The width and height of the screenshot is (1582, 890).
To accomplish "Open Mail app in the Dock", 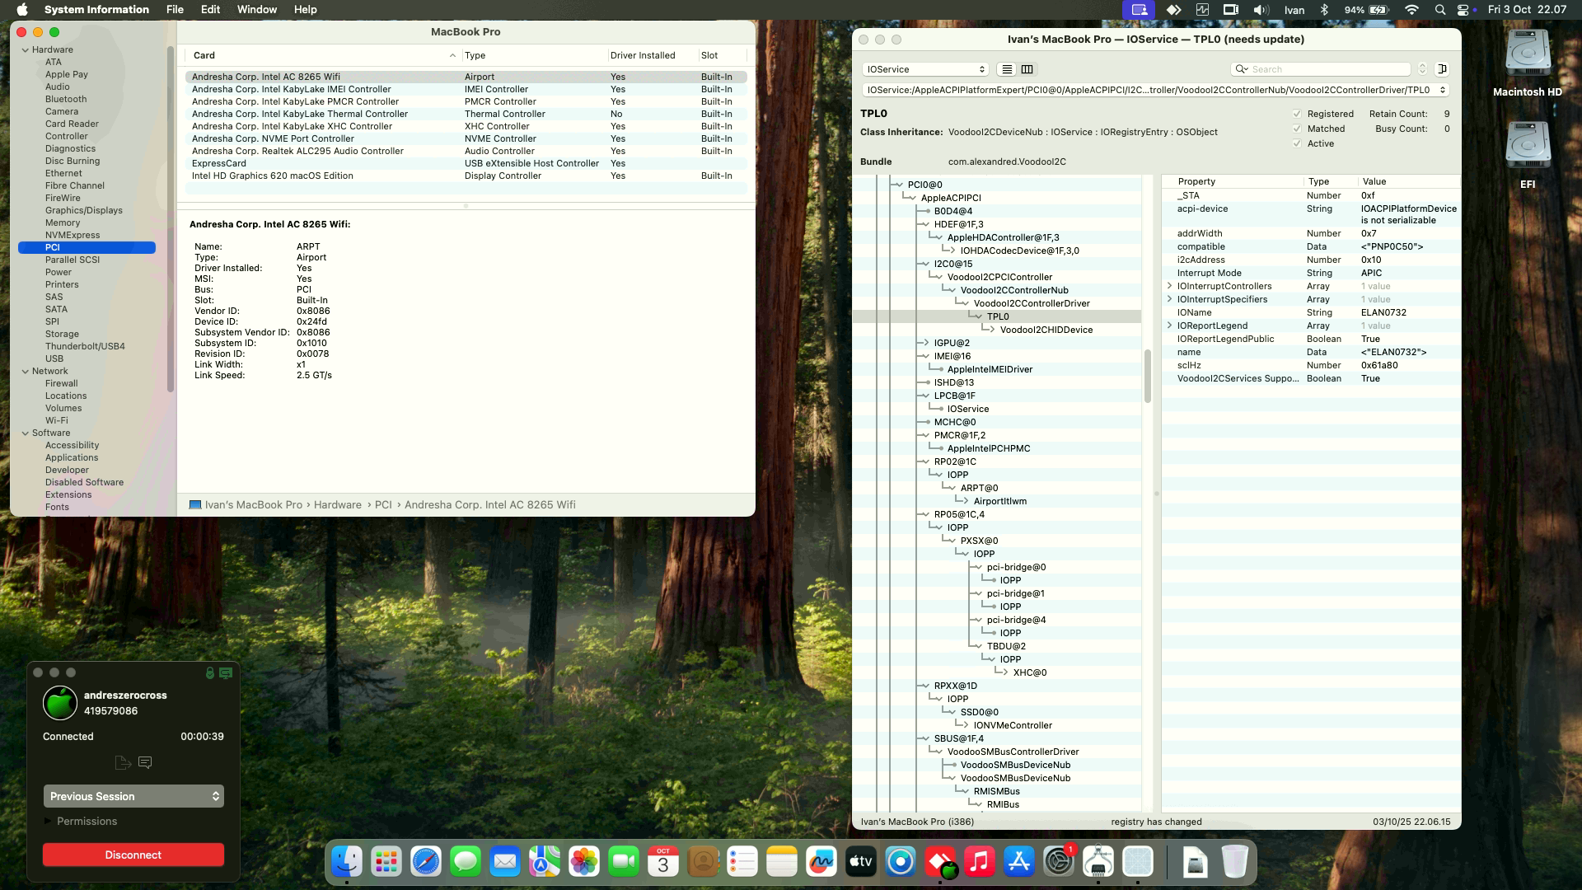I will click(505, 862).
